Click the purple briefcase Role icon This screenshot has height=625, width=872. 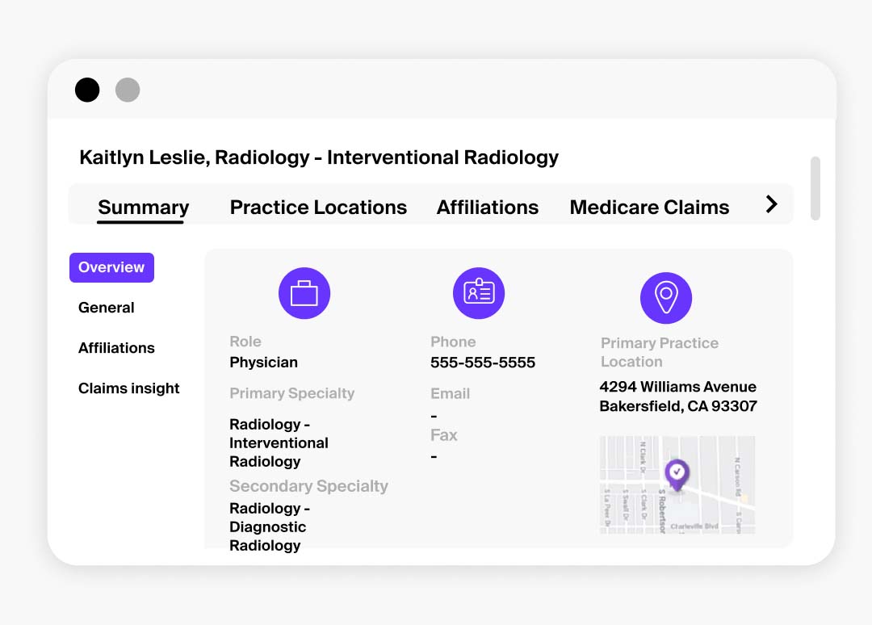point(304,293)
